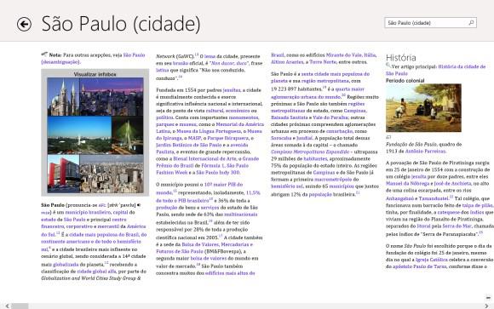Follow the São Paulo Fashion Week link
The image size is (494, 309).
203,169
